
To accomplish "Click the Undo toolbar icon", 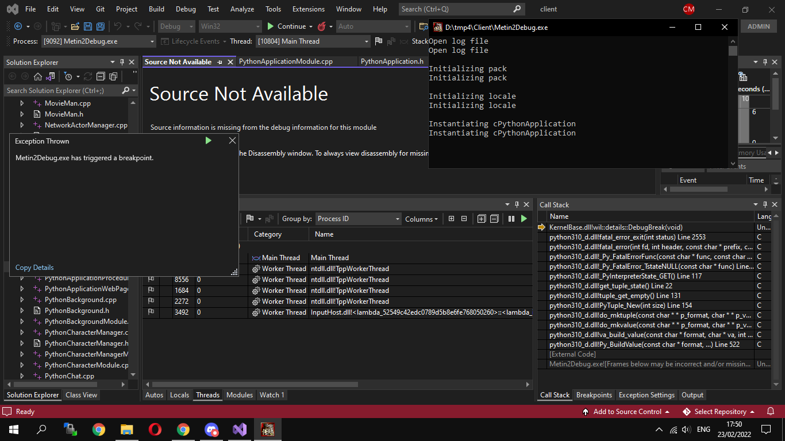I will click(118, 26).
